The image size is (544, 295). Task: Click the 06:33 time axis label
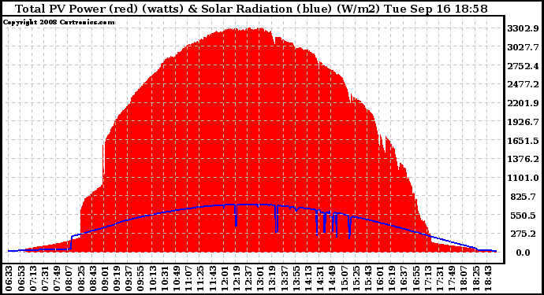9,278
